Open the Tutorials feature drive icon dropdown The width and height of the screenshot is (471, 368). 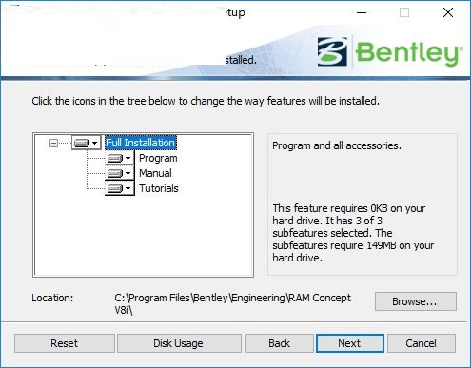tap(120, 188)
